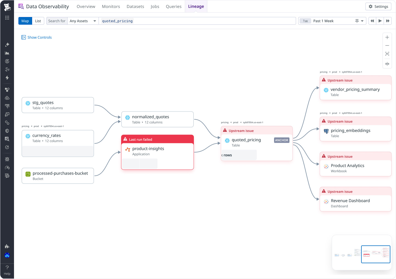
Task: Zoom in on the lineage map
Action: tap(387, 37)
